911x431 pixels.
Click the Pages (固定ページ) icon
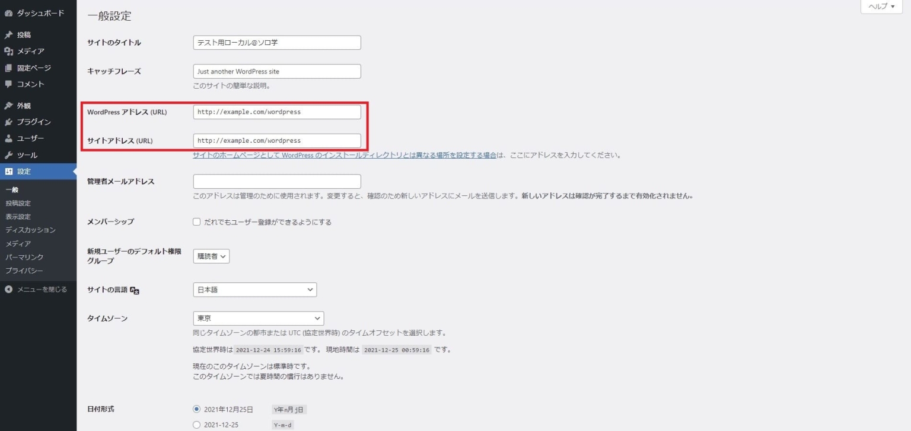[x=9, y=68]
